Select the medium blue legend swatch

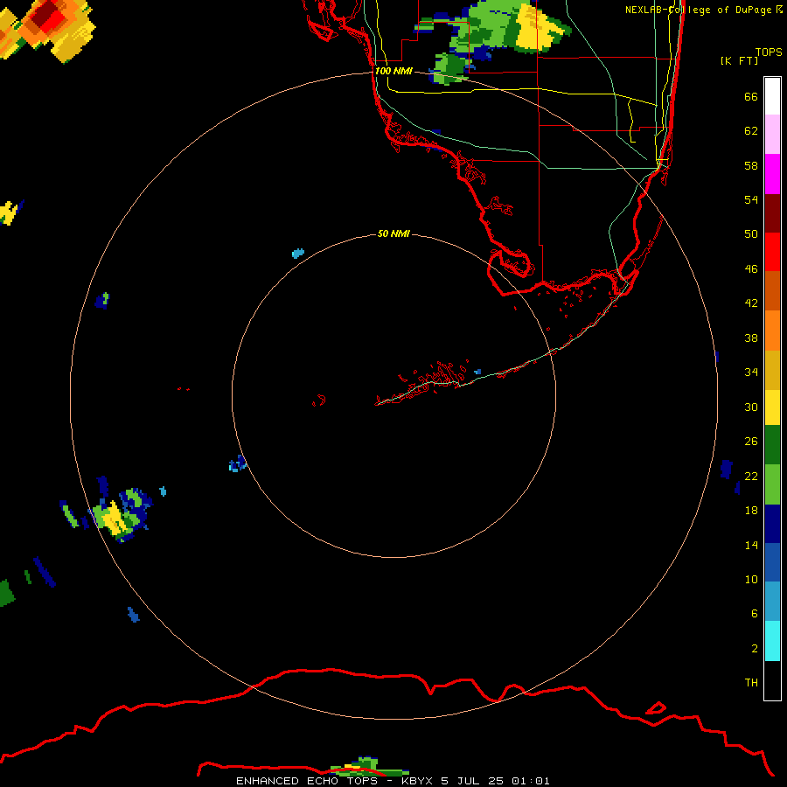pyautogui.click(x=772, y=562)
